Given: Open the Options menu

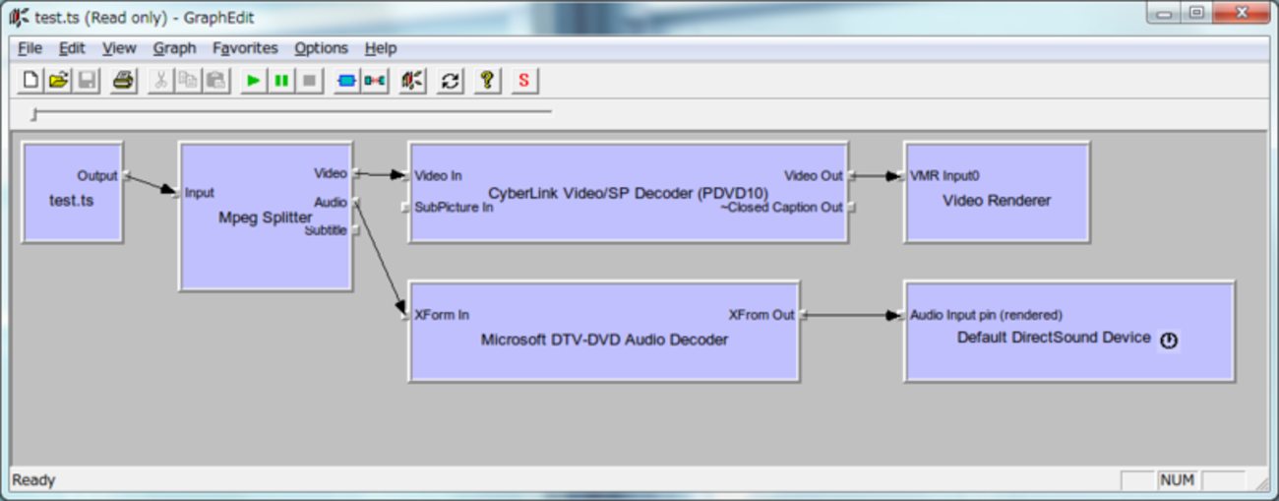Looking at the screenshot, I should [321, 48].
